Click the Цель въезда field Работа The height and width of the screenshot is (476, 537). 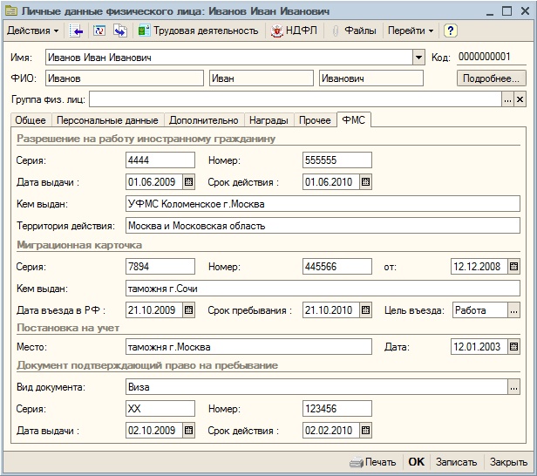pyautogui.click(x=480, y=310)
